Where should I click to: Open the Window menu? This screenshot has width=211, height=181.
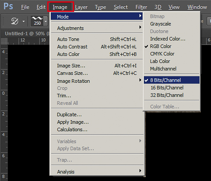click(197, 7)
